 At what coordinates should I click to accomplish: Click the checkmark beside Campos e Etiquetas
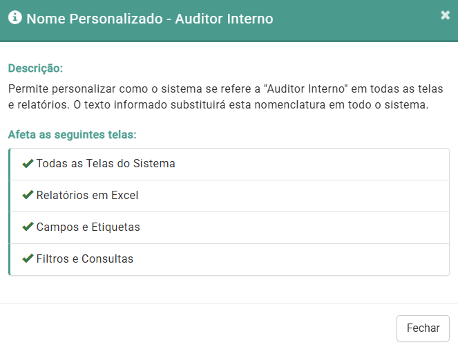coord(28,227)
